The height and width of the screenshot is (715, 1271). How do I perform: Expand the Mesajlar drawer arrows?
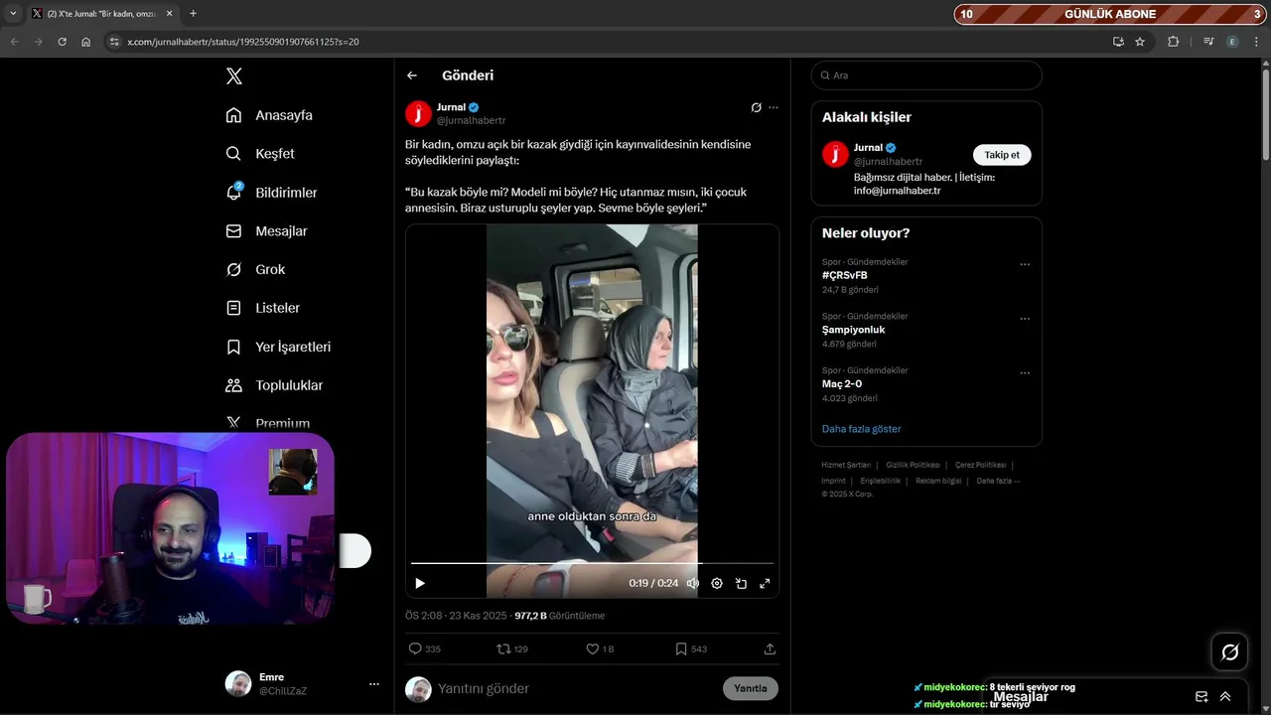(x=1225, y=697)
